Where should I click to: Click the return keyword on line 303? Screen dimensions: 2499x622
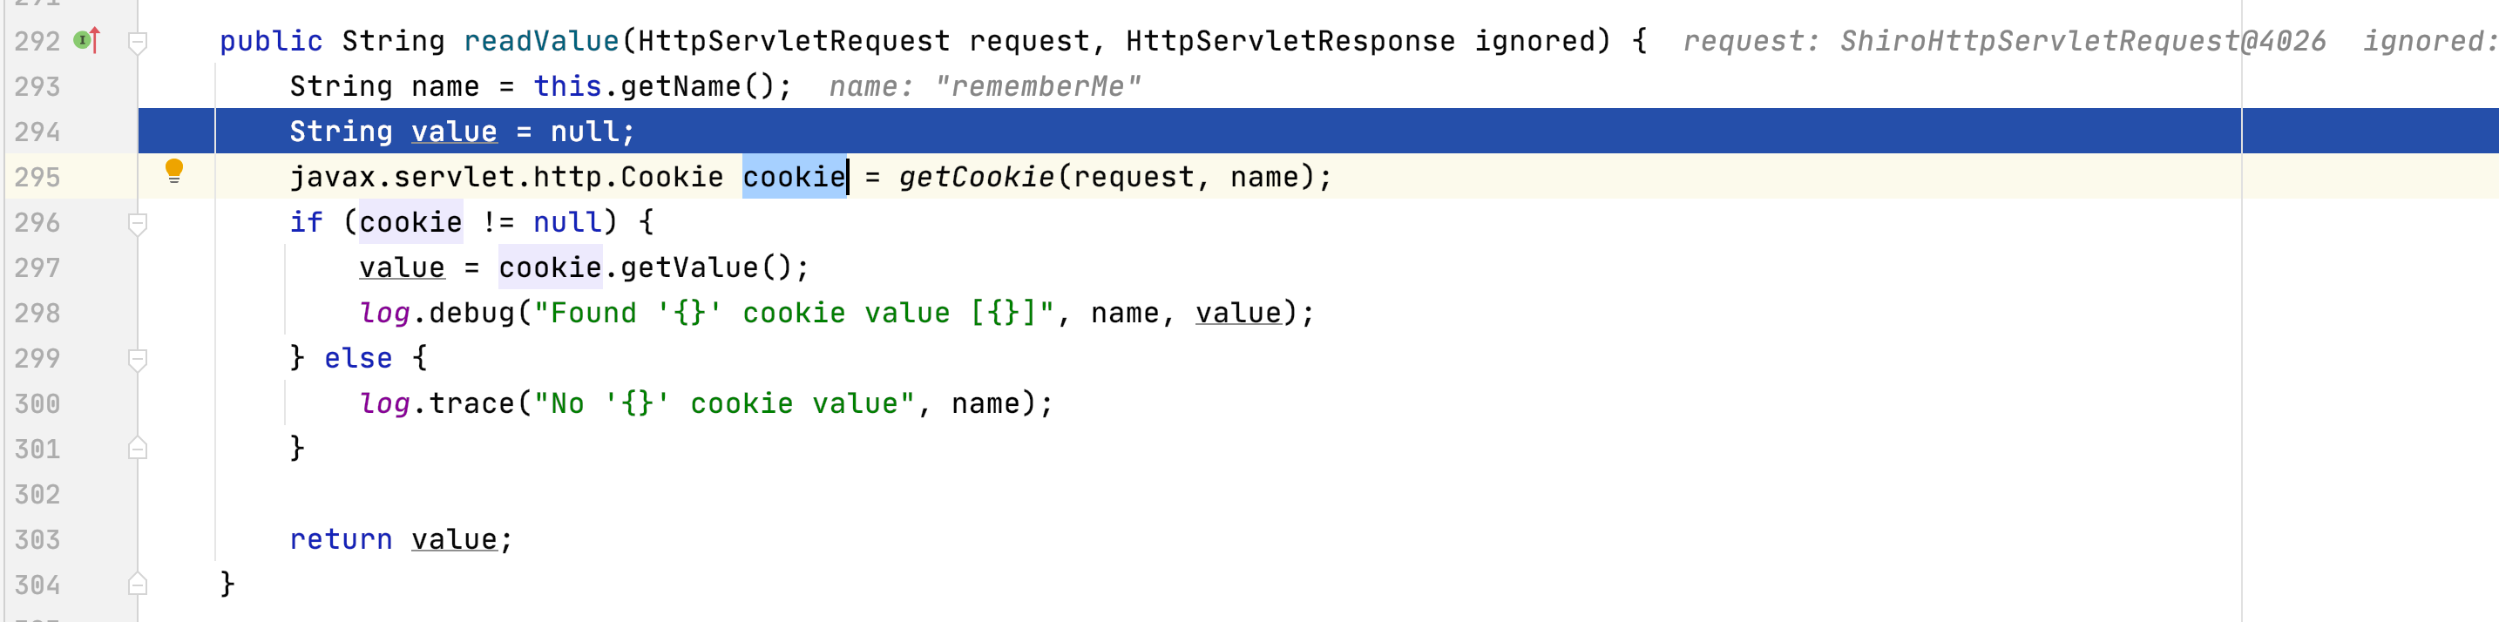point(341,539)
